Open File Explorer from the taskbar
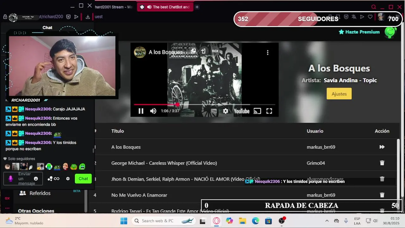The image size is (405, 228). (x=242, y=221)
